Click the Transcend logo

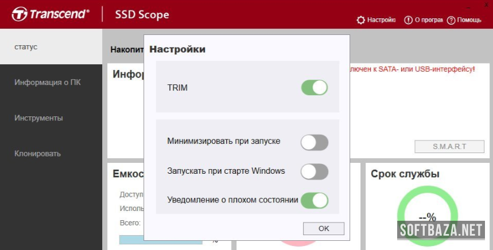[x=51, y=14]
